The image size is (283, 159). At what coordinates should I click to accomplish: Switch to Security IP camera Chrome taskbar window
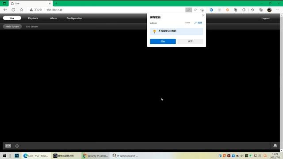(x=96, y=155)
